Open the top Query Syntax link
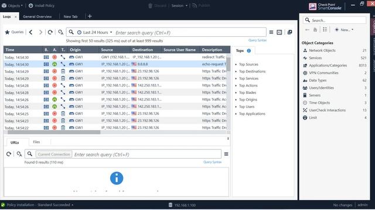This screenshot has height=210, width=375. 257,40
